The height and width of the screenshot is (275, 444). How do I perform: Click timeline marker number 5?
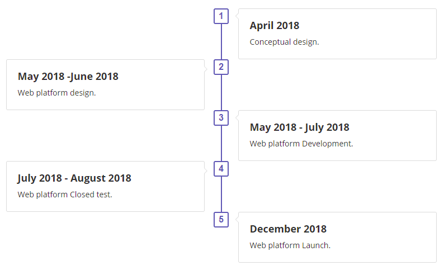tap(221, 220)
